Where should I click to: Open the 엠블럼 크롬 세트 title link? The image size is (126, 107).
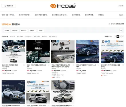point(36,66)
